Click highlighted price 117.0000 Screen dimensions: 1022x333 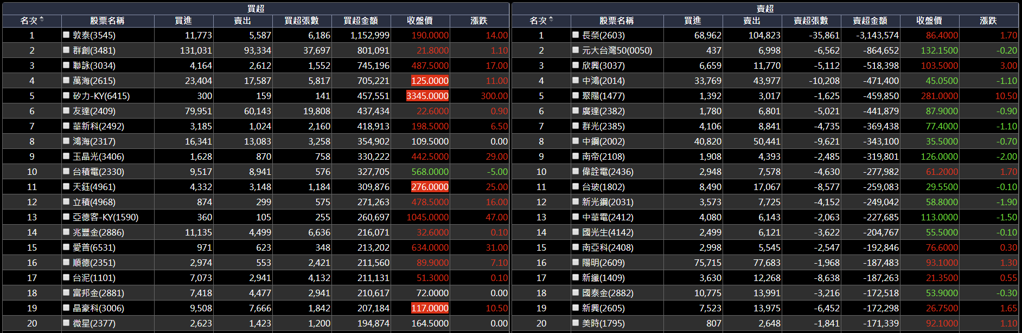click(430, 308)
